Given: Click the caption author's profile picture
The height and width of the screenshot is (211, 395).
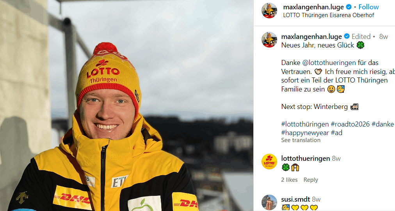Looking at the screenshot, I should pos(269,40).
